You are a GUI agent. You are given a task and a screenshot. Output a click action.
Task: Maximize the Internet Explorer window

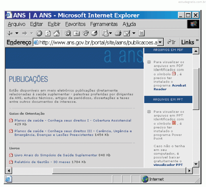click(x=188, y=15)
